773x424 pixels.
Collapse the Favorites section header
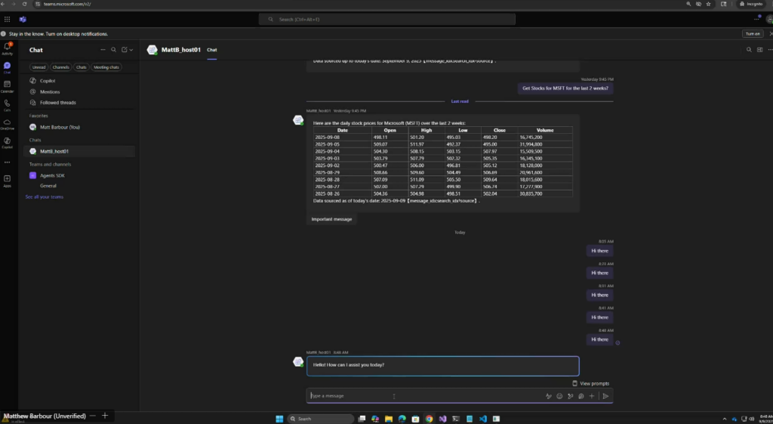click(38, 116)
